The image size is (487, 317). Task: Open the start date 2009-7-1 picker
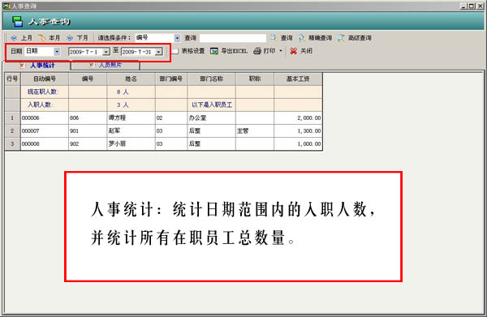pyautogui.click(x=106, y=52)
